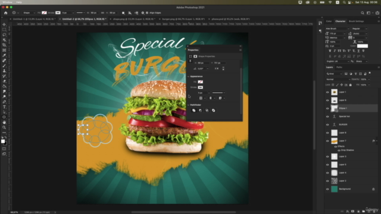This screenshot has width=381, height=214.
Task: Click Exclude Overlapping Shapes icon in Pathfinder
Action: point(213,111)
